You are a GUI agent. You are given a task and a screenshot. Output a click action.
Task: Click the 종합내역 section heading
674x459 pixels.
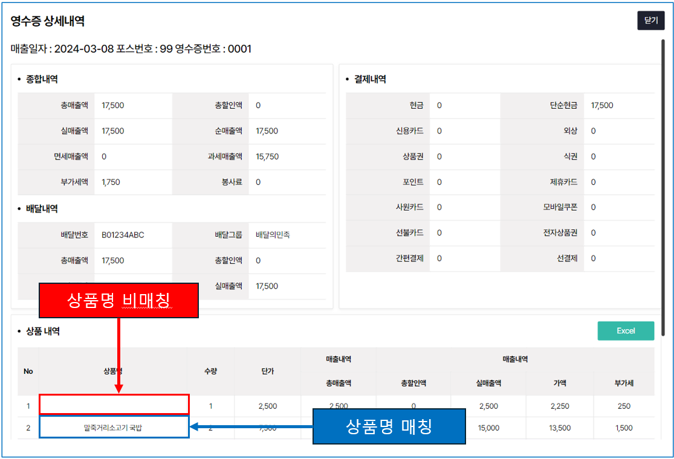pos(42,79)
